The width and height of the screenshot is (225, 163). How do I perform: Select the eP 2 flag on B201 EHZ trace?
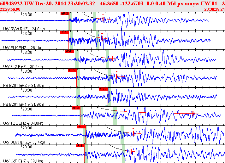coord(72,70)
